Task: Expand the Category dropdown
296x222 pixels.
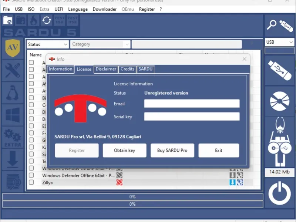Action: coord(100,44)
